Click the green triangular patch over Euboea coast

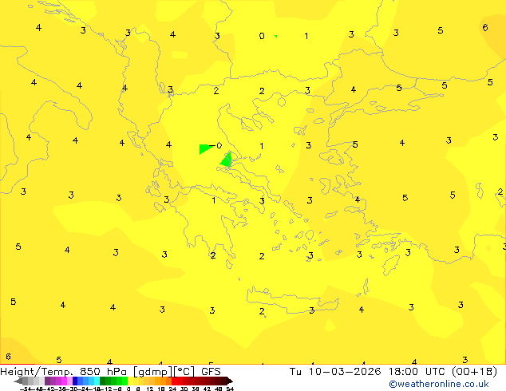[227, 160]
